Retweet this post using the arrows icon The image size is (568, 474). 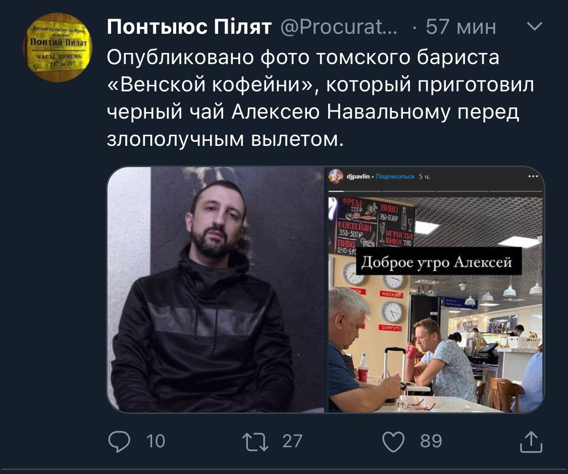click(255, 442)
